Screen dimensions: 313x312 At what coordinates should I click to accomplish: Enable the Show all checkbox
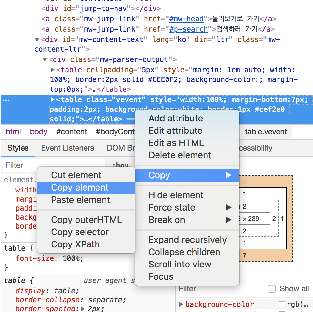(x=272, y=289)
